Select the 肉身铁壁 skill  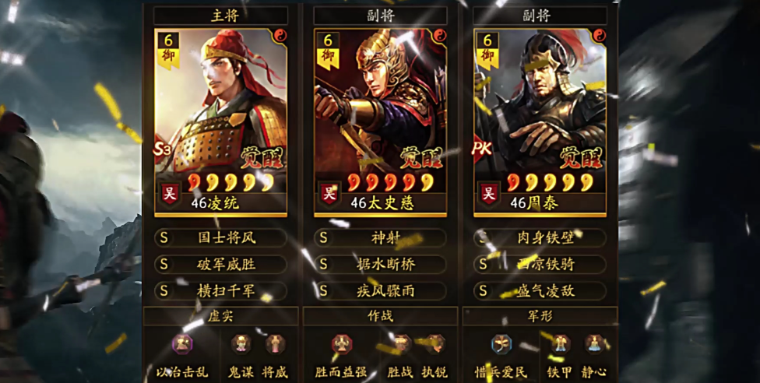pyautogui.click(x=540, y=237)
